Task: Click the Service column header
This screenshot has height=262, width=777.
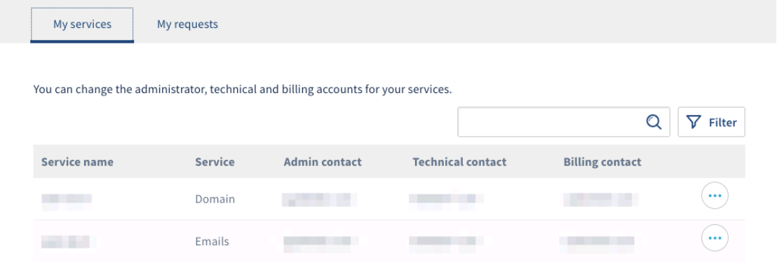Action: pos(215,162)
